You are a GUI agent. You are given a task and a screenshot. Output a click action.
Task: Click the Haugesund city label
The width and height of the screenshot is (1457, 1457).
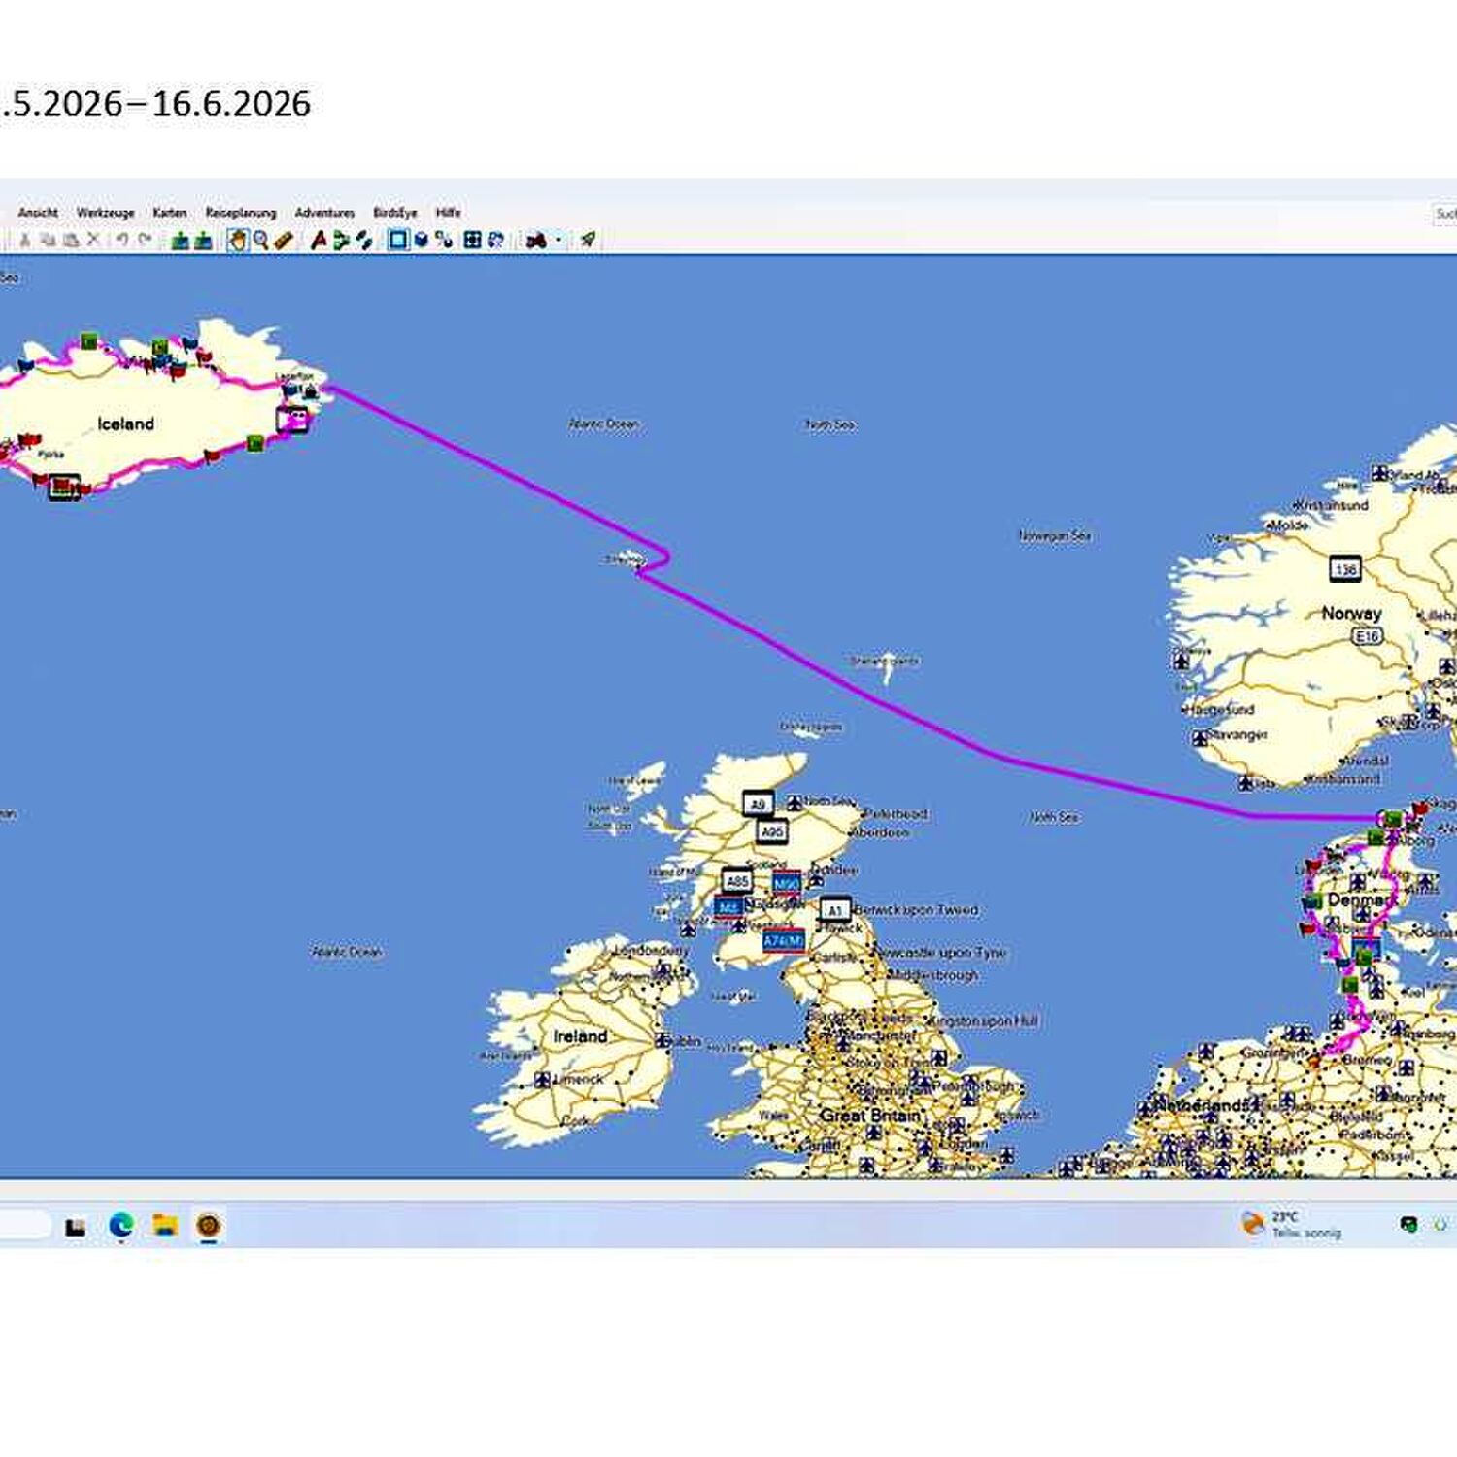pos(1220,710)
